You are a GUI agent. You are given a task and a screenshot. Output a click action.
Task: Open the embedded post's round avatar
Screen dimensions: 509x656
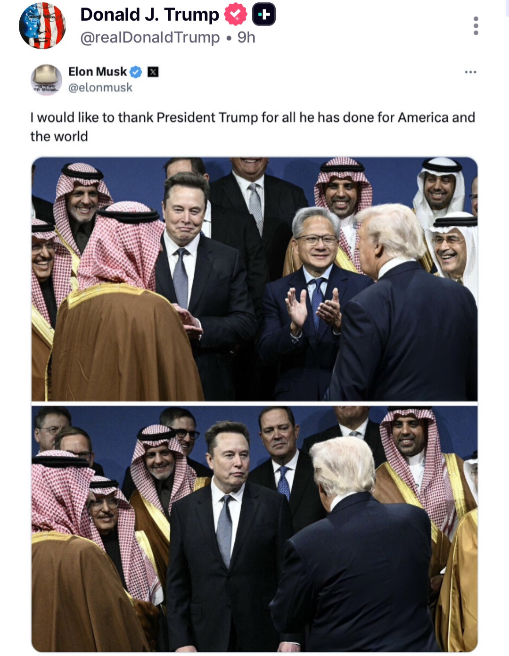(x=46, y=80)
